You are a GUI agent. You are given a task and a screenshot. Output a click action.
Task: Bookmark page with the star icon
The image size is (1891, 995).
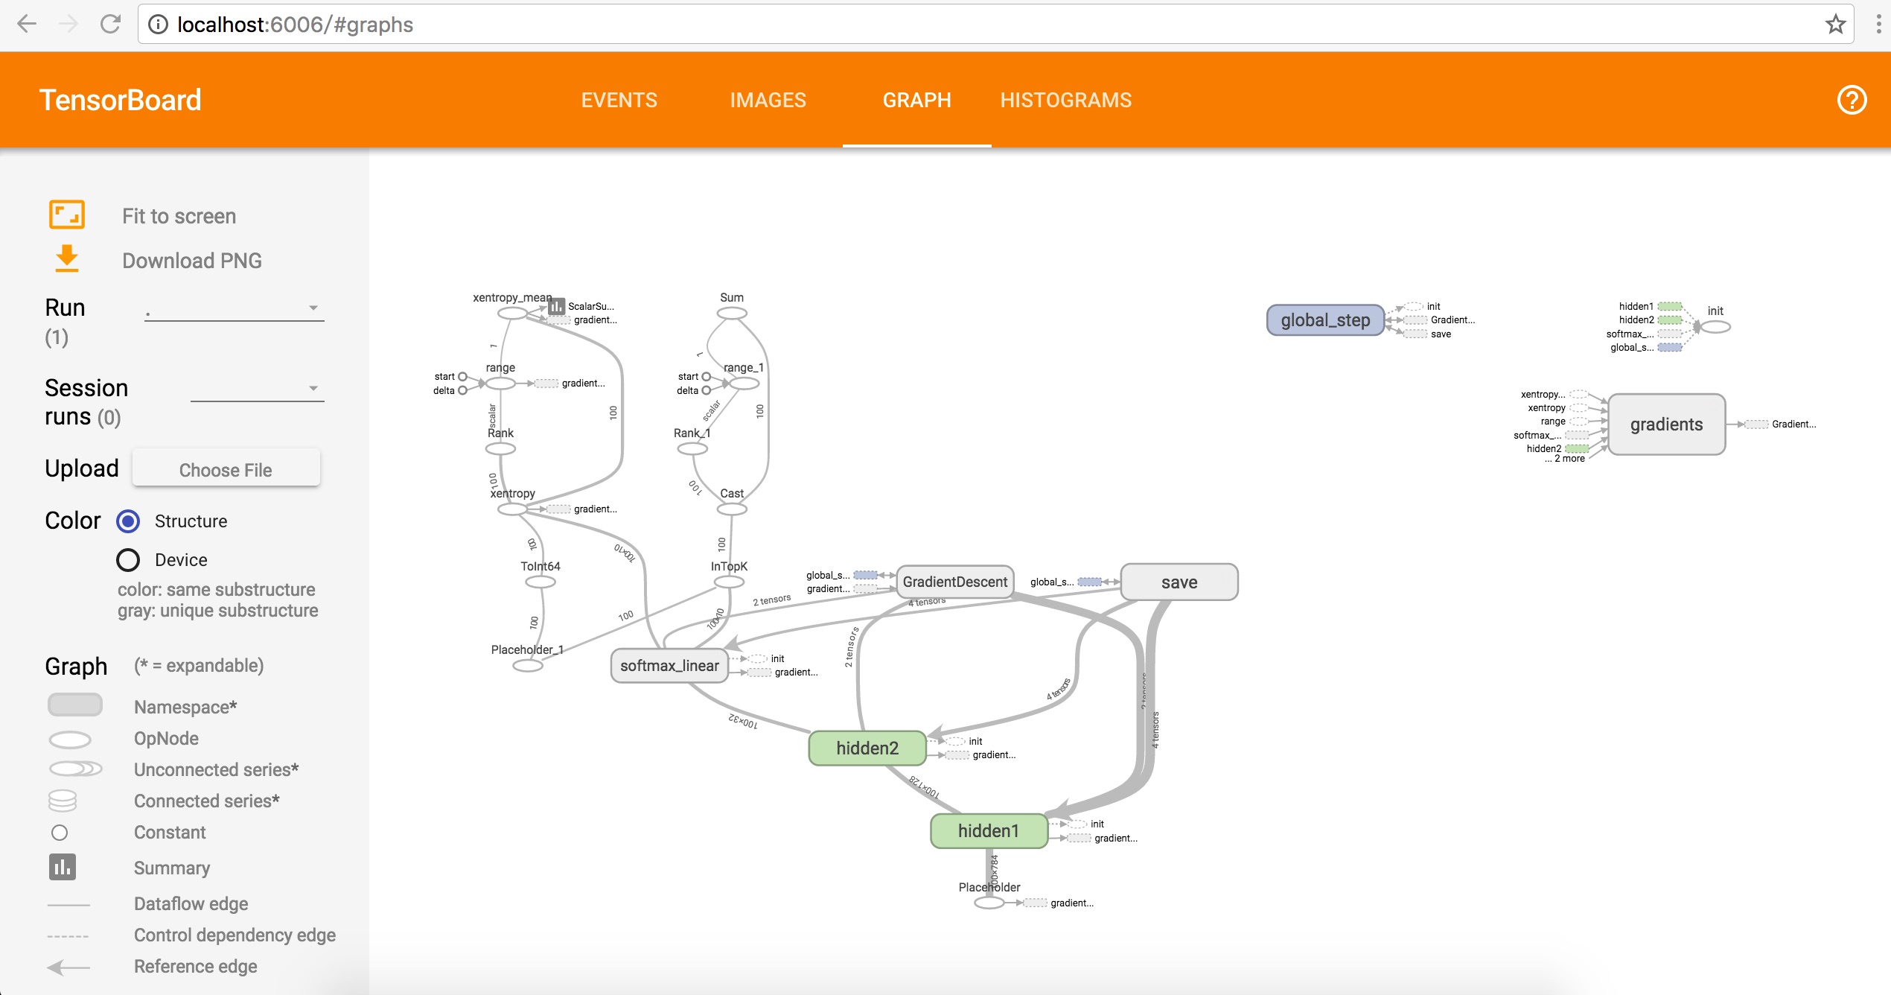click(1835, 25)
